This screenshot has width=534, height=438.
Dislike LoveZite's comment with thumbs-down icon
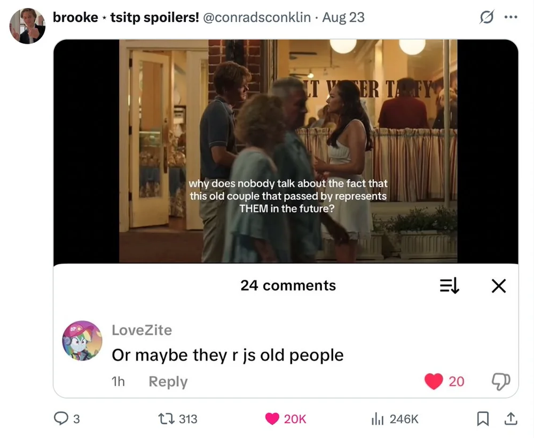pos(501,382)
